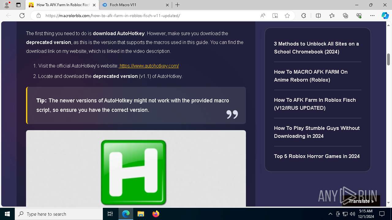The image size is (392, 220).
Task: Close the How To AFK Farm tab
Action: [x=94, y=5]
